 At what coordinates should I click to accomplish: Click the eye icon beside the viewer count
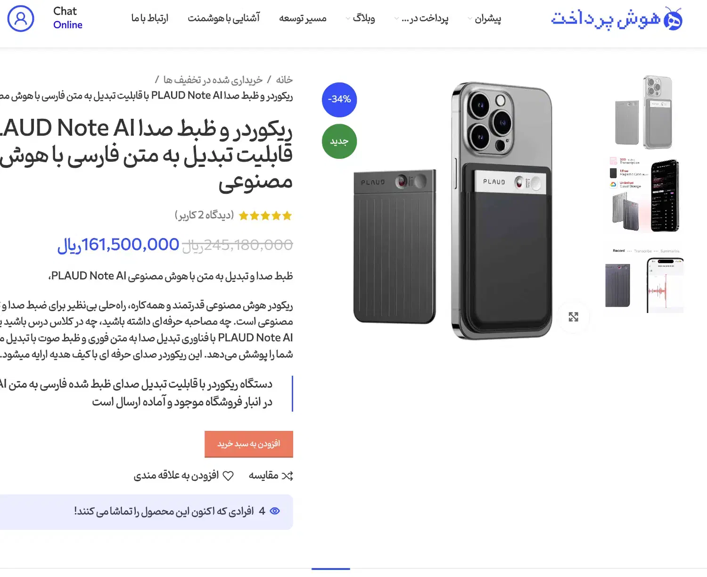pyautogui.click(x=275, y=511)
